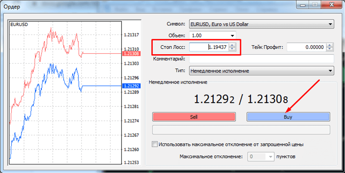Click the blue 1.21292 bid price tag
Image resolution: width=345 pixels, height=173 pixels.
click(x=131, y=86)
